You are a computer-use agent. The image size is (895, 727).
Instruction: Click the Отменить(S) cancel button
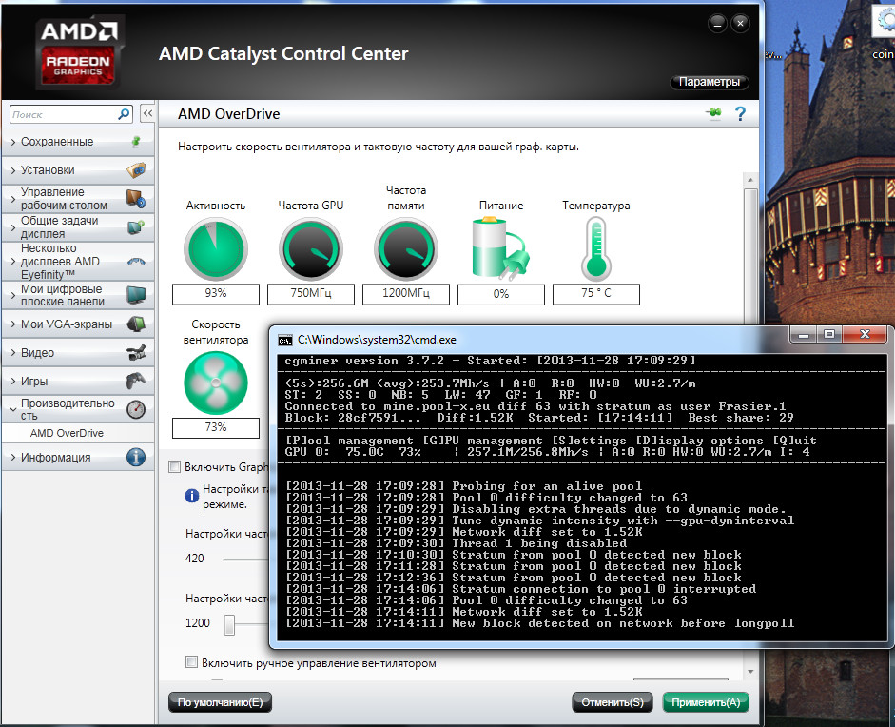pyautogui.click(x=613, y=702)
